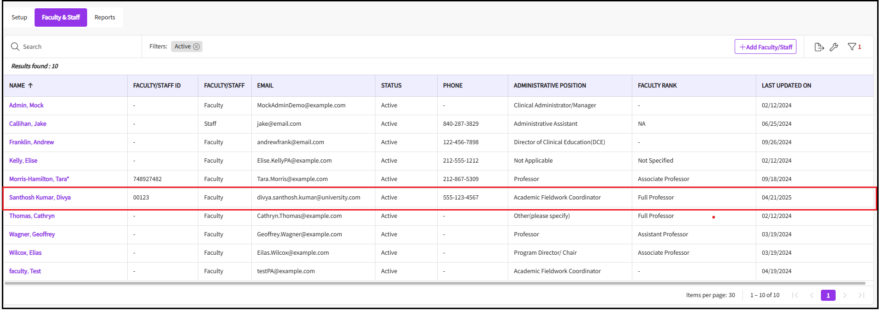The width and height of the screenshot is (879, 310).
Task: Switch to the Setup tab
Action: click(x=19, y=18)
